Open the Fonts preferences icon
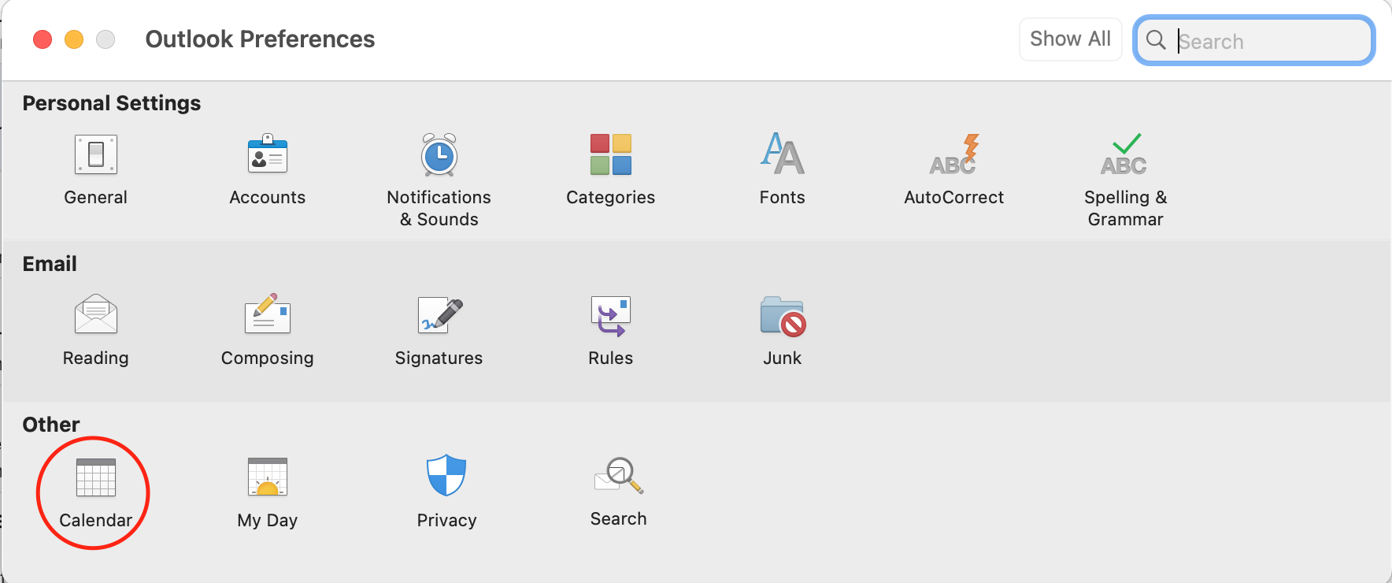Screen dimensions: 1392x583 pos(783,154)
